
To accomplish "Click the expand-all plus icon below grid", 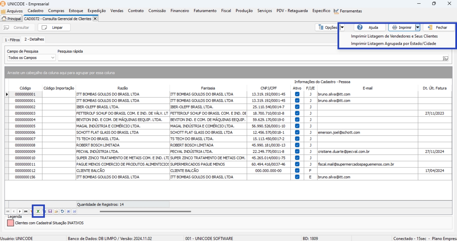I will (68, 212).
